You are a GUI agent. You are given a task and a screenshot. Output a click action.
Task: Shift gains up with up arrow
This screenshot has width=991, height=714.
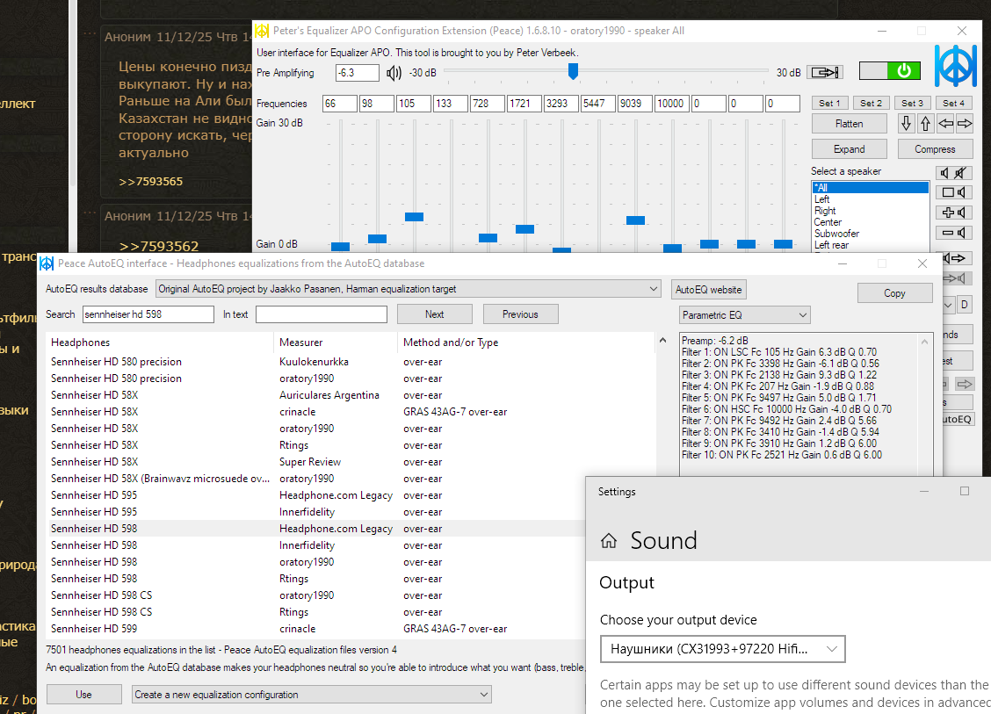pos(925,124)
